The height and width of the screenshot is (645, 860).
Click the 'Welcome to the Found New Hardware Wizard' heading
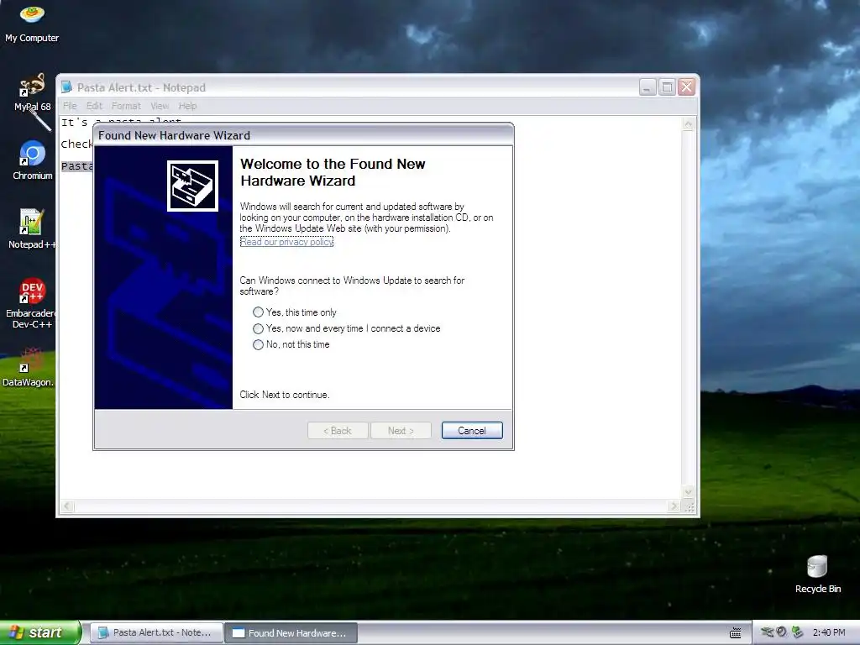click(333, 172)
